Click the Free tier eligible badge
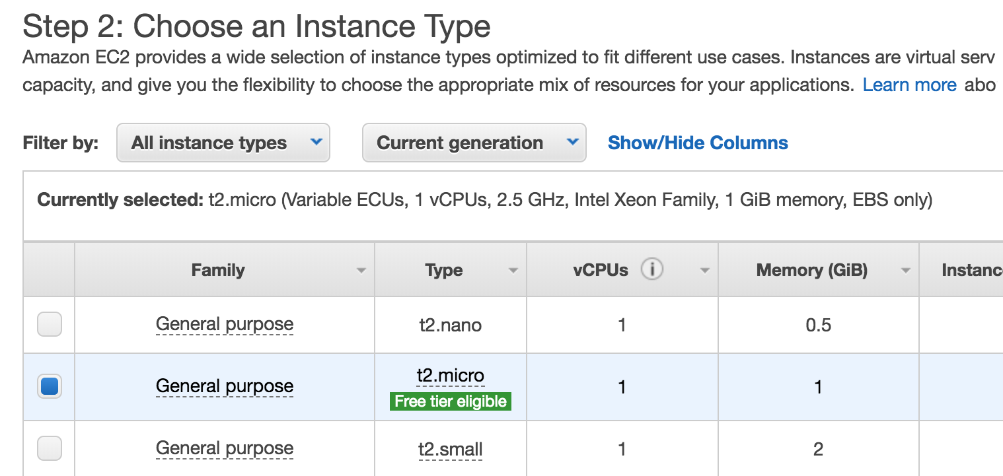This screenshot has height=476, width=1003. point(451,401)
